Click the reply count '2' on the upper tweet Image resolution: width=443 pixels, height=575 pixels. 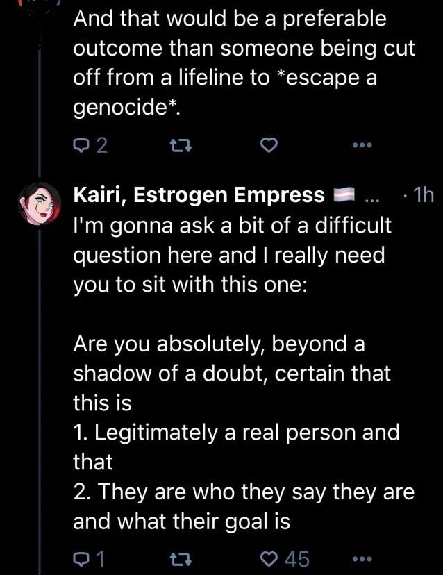[x=102, y=145]
